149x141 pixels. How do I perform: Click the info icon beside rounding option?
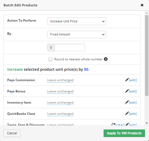pyautogui.click(x=106, y=59)
